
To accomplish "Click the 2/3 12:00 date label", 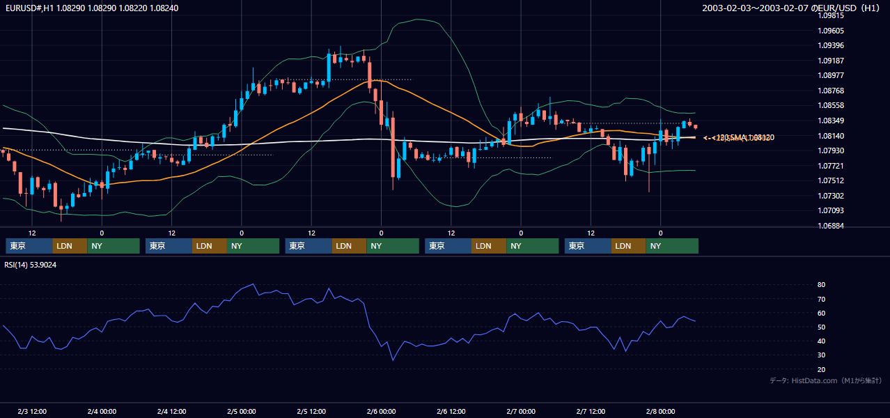I will point(32,411).
